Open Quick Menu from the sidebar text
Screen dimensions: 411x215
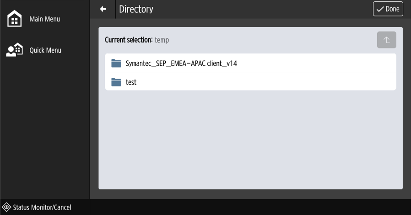tap(45, 50)
